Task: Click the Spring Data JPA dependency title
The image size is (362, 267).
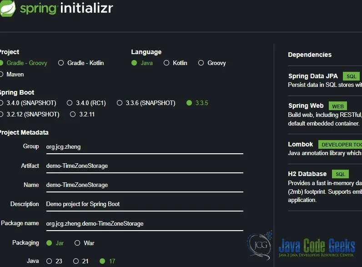Action: [313, 76]
